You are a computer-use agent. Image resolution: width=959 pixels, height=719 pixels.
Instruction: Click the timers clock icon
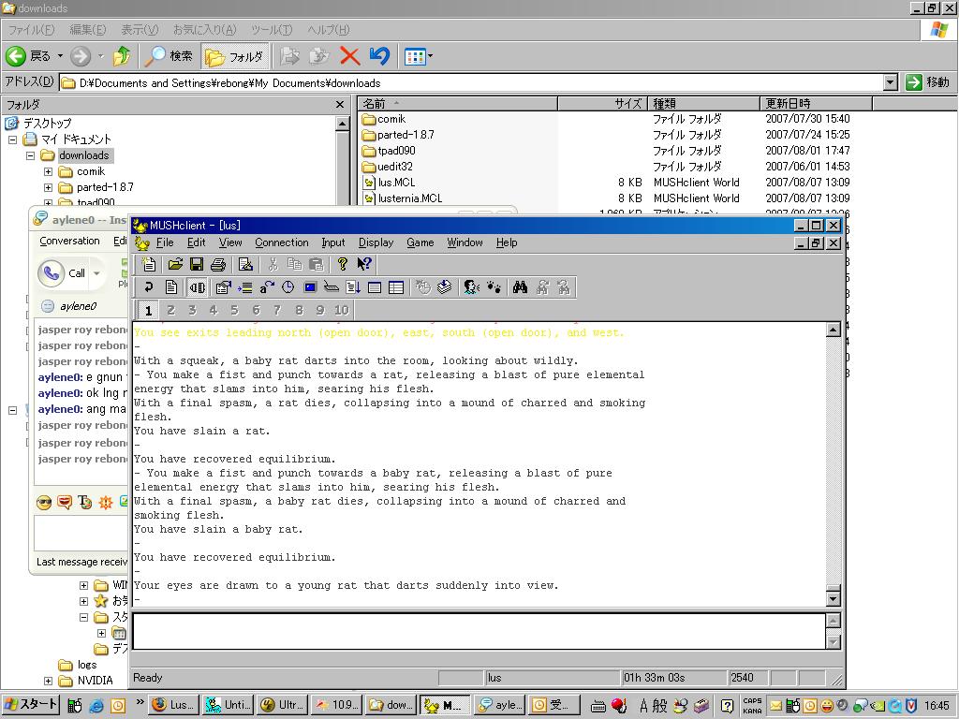click(x=288, y=287)
